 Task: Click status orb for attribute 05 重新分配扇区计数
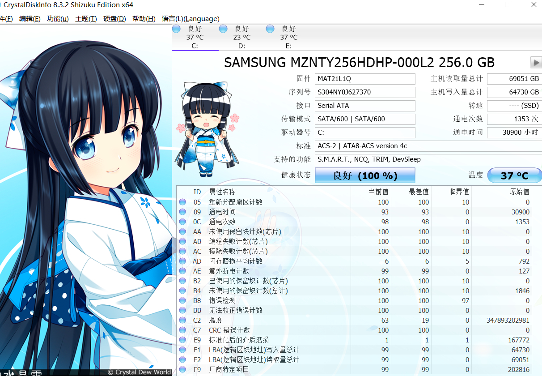coord(182,202)
